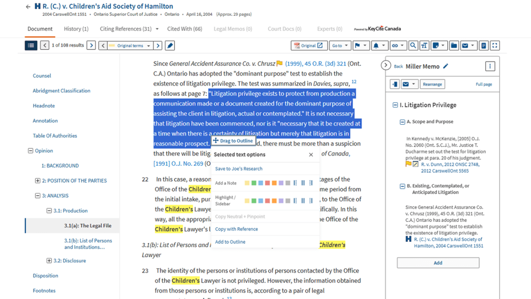Image resolution: width=531 pixels, height=299 pixels.
Task: Go to next search result arrow
Action: [x=91, y=46]
